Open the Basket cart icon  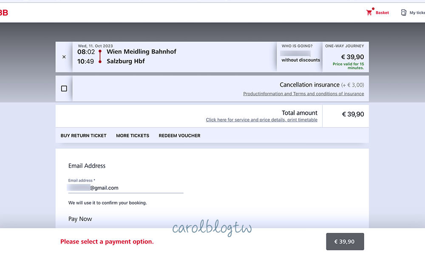pyautogui.click(x=369, y=13)
